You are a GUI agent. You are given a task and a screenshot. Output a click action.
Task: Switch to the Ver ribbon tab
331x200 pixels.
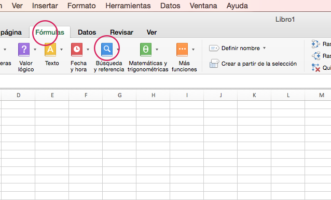[x=151, y=32]
